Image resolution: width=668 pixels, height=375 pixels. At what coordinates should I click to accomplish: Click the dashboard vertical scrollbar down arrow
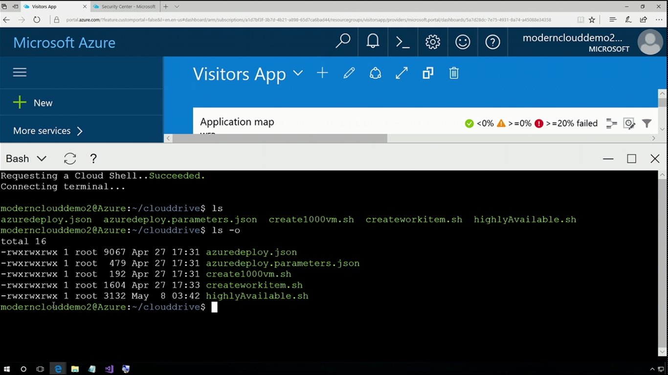662,129
